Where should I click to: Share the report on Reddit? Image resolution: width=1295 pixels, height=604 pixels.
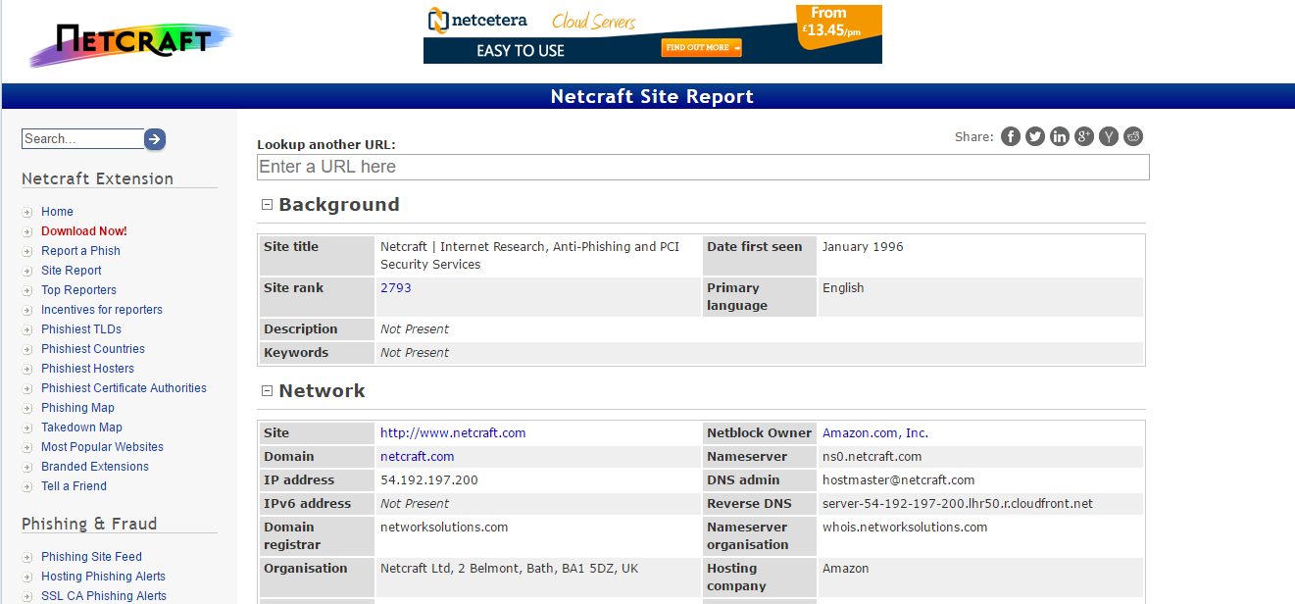[1133, 136]
